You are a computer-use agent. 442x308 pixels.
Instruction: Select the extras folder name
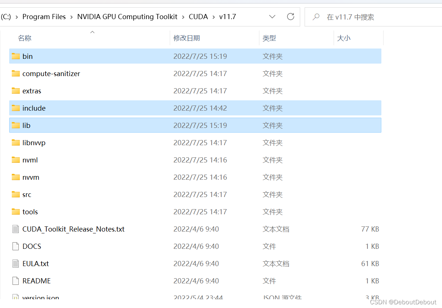[32, 91]
